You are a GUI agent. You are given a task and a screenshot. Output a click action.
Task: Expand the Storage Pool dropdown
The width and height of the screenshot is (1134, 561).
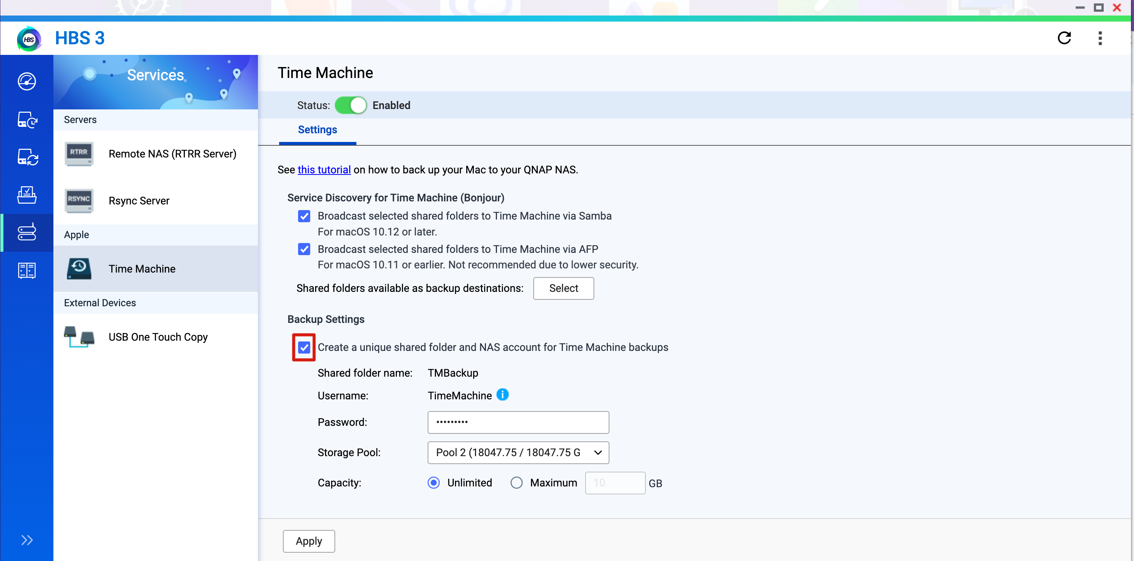coord(518,452)
